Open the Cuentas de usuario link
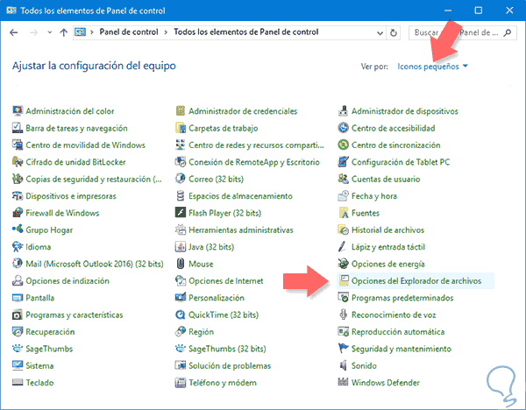 point(386,179)
